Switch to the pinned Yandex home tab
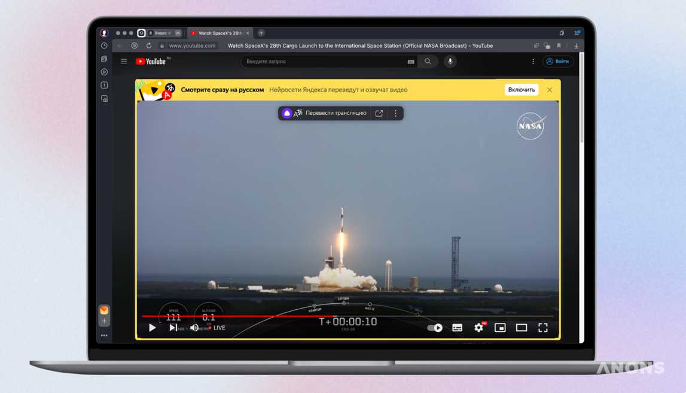686x393 pixels. tap(141, 33)
